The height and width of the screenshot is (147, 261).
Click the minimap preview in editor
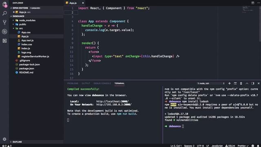coord(248,9)
